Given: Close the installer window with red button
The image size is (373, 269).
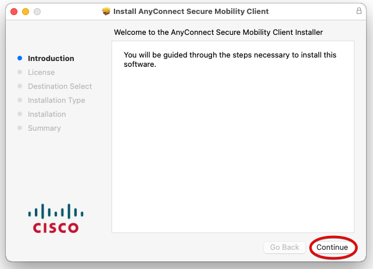Looking at the screenshot, I should [14, 12].
